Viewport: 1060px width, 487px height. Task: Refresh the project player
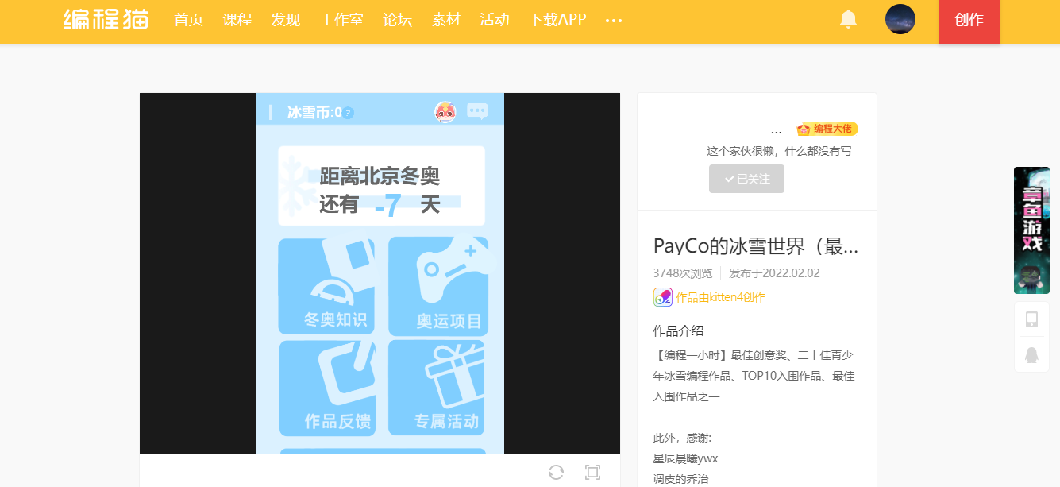(556, 472)
